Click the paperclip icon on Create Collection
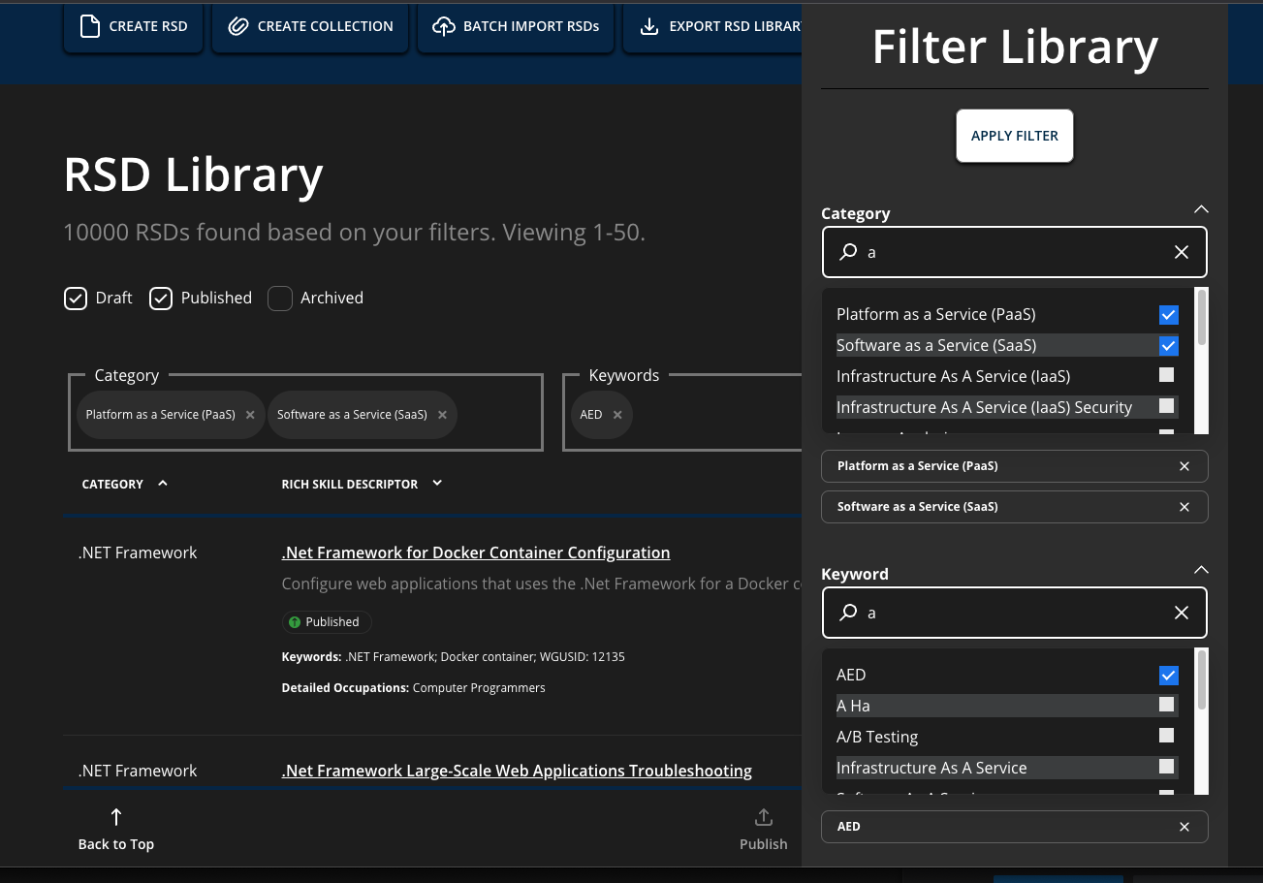Image resolution: width=1263 pixels, height=883 pixels. pos(237,26)
